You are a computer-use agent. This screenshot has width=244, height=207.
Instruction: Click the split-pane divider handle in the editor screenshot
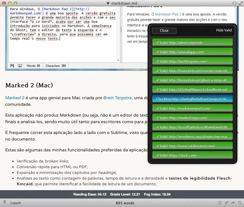click(121, 30)
